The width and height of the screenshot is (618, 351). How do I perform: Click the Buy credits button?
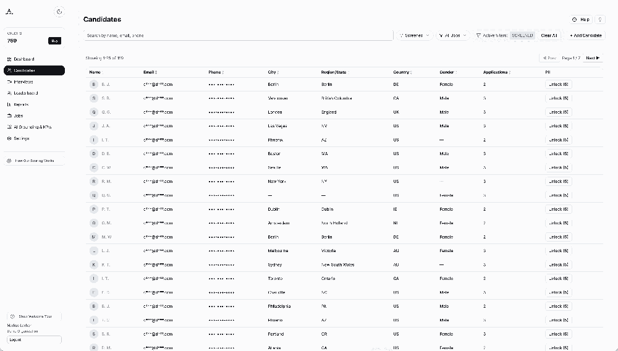point(54,41)
